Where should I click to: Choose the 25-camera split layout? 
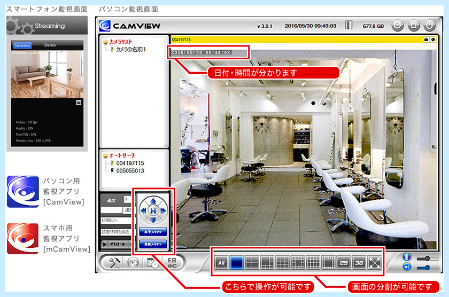344,262
